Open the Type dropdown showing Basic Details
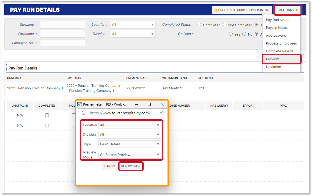This screenshot has width=312, height=196. pyautogui.click(x=130, y=144)
